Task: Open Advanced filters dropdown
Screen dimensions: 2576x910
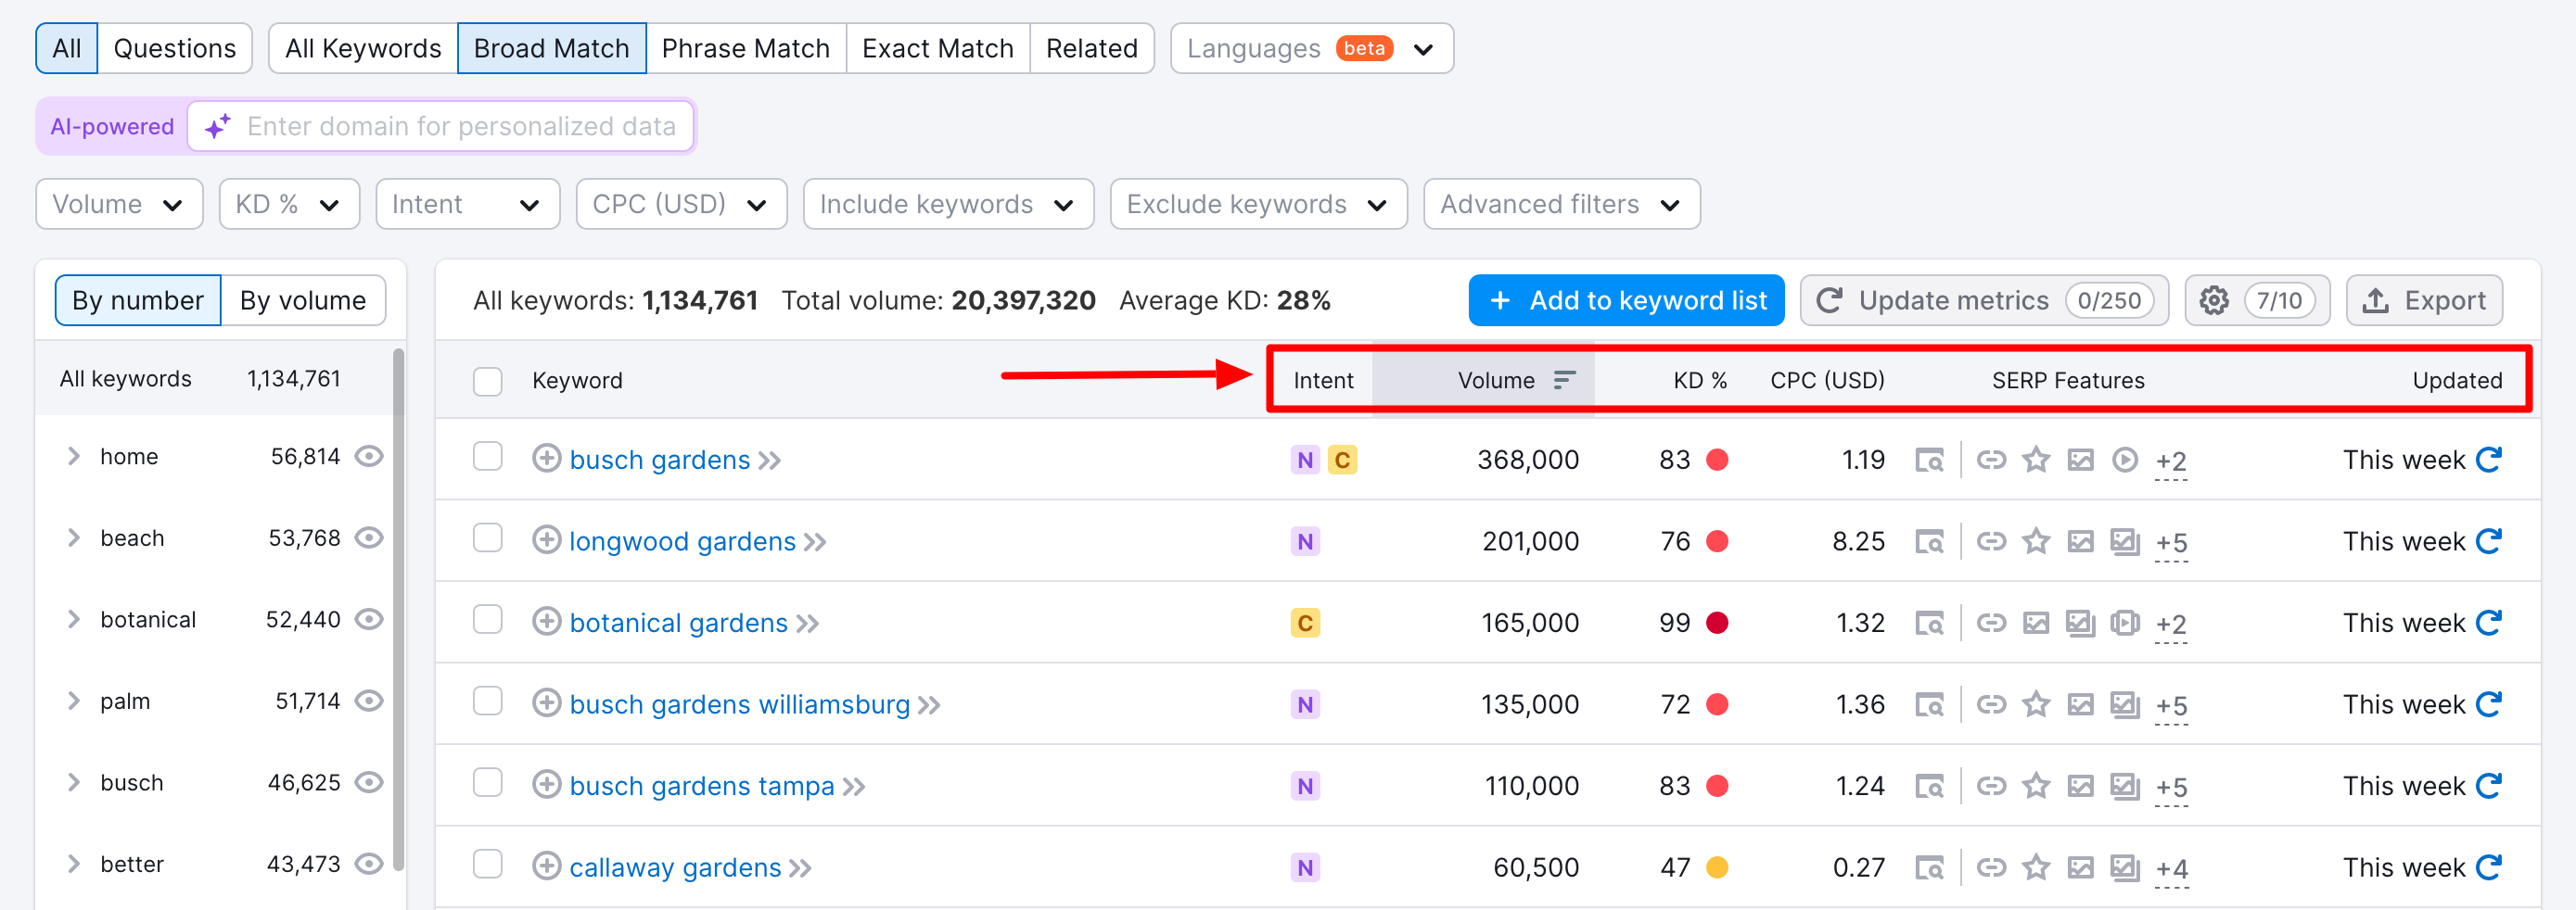Action: 1561,204
